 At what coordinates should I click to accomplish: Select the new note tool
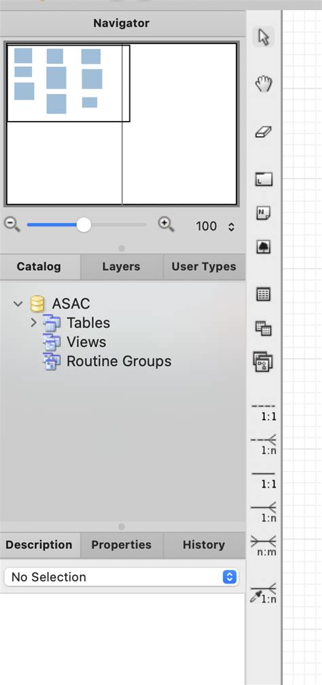pyautogui.click(x=264, y=214)
